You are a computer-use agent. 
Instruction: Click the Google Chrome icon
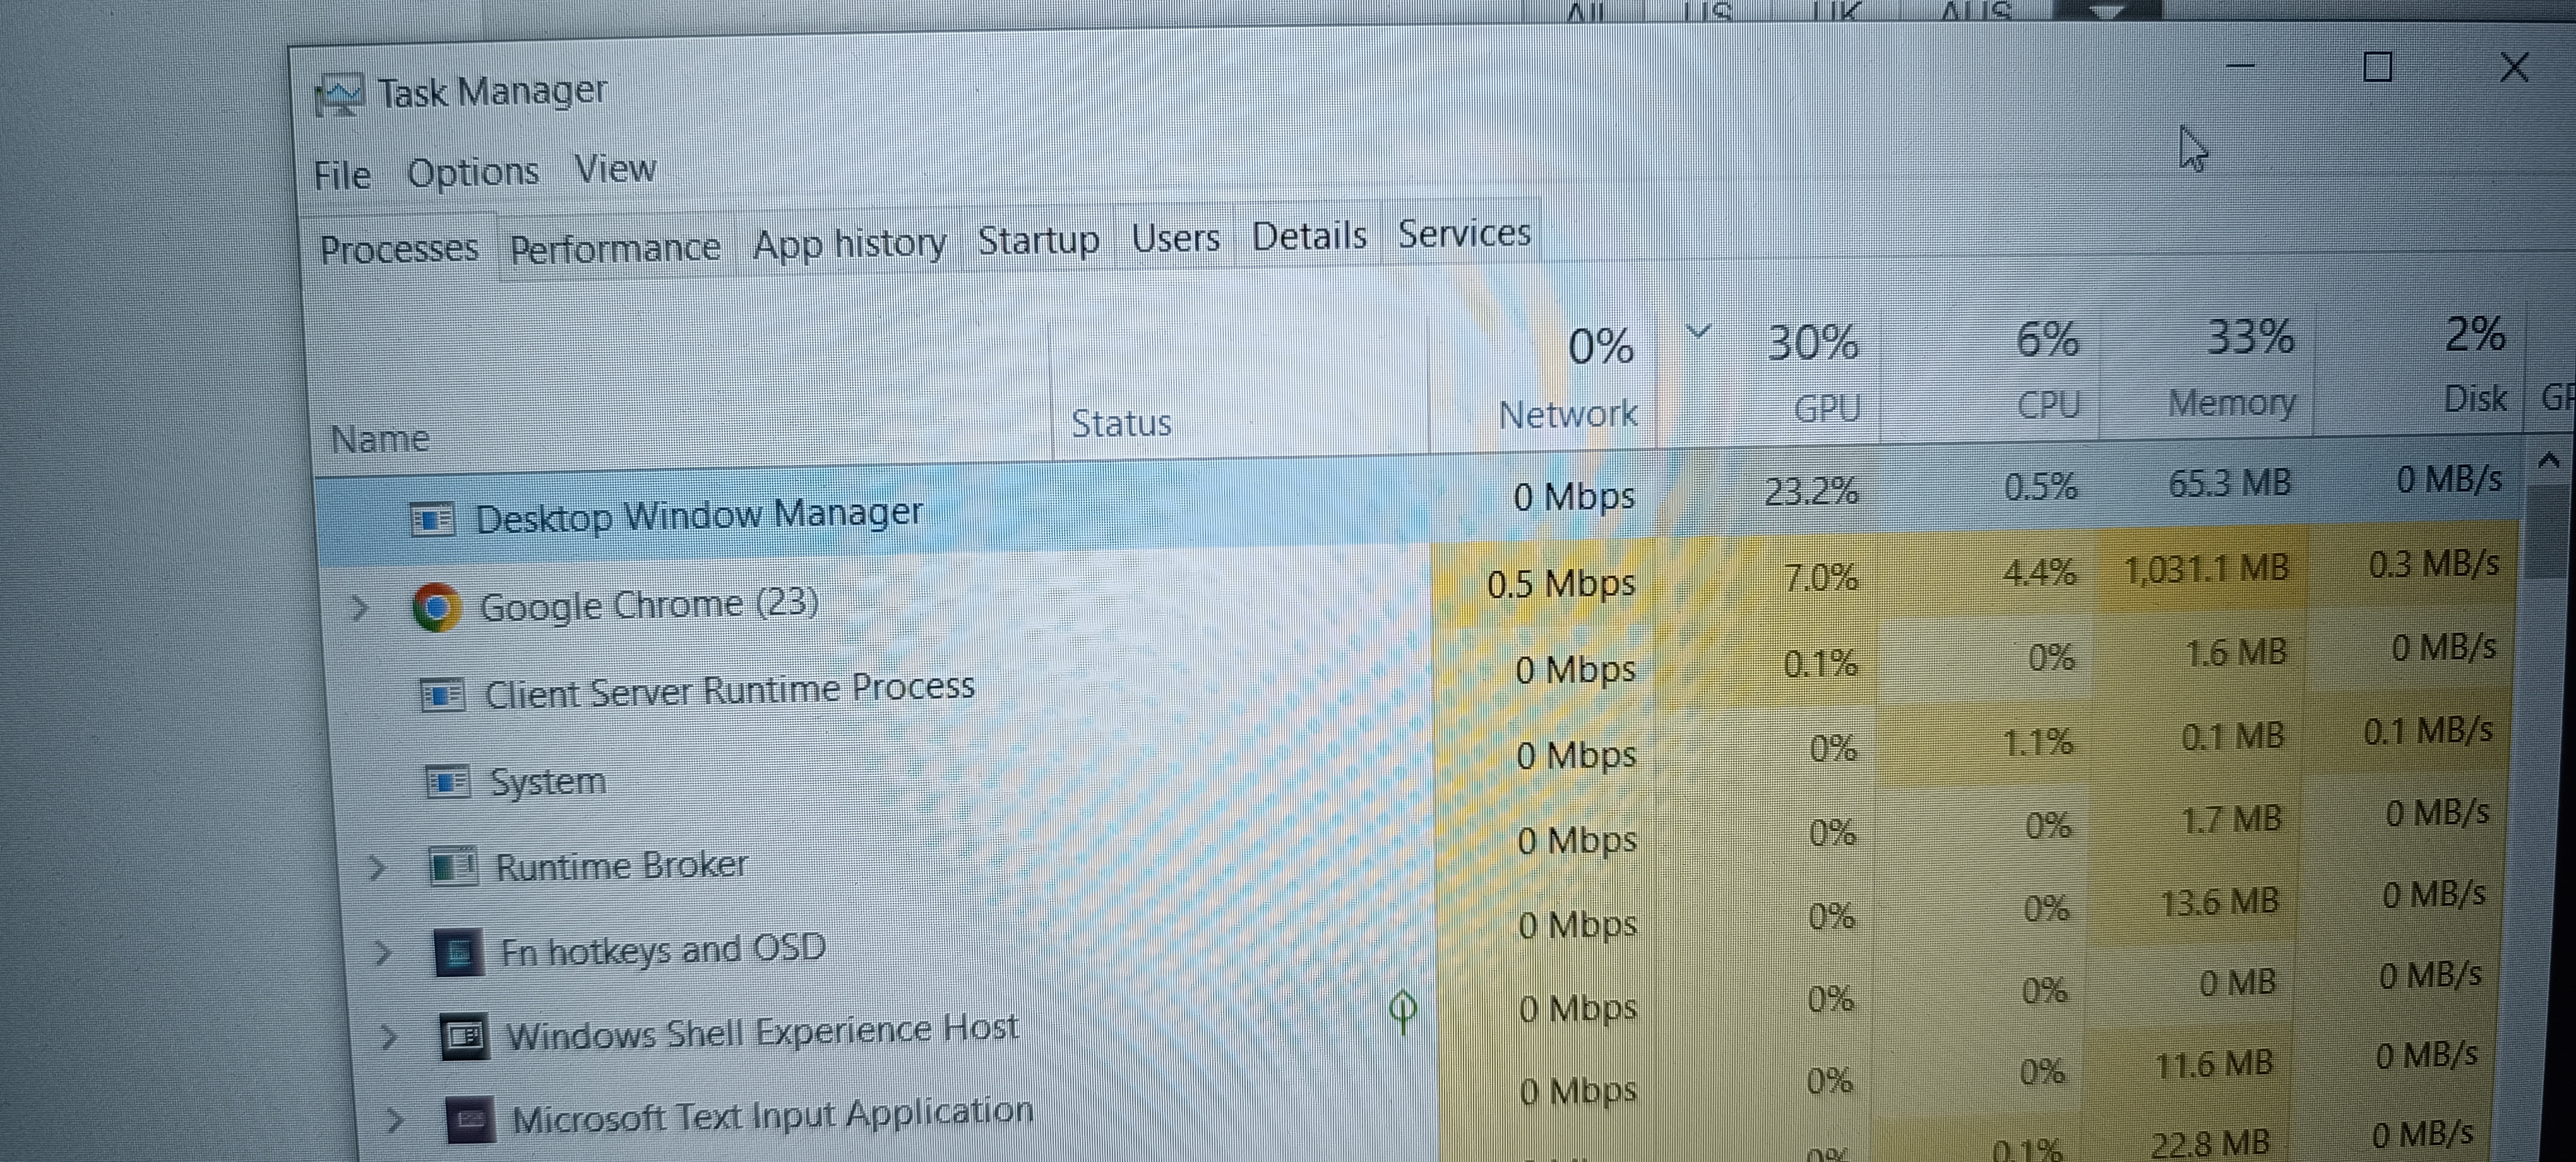(x=437, y=607)
